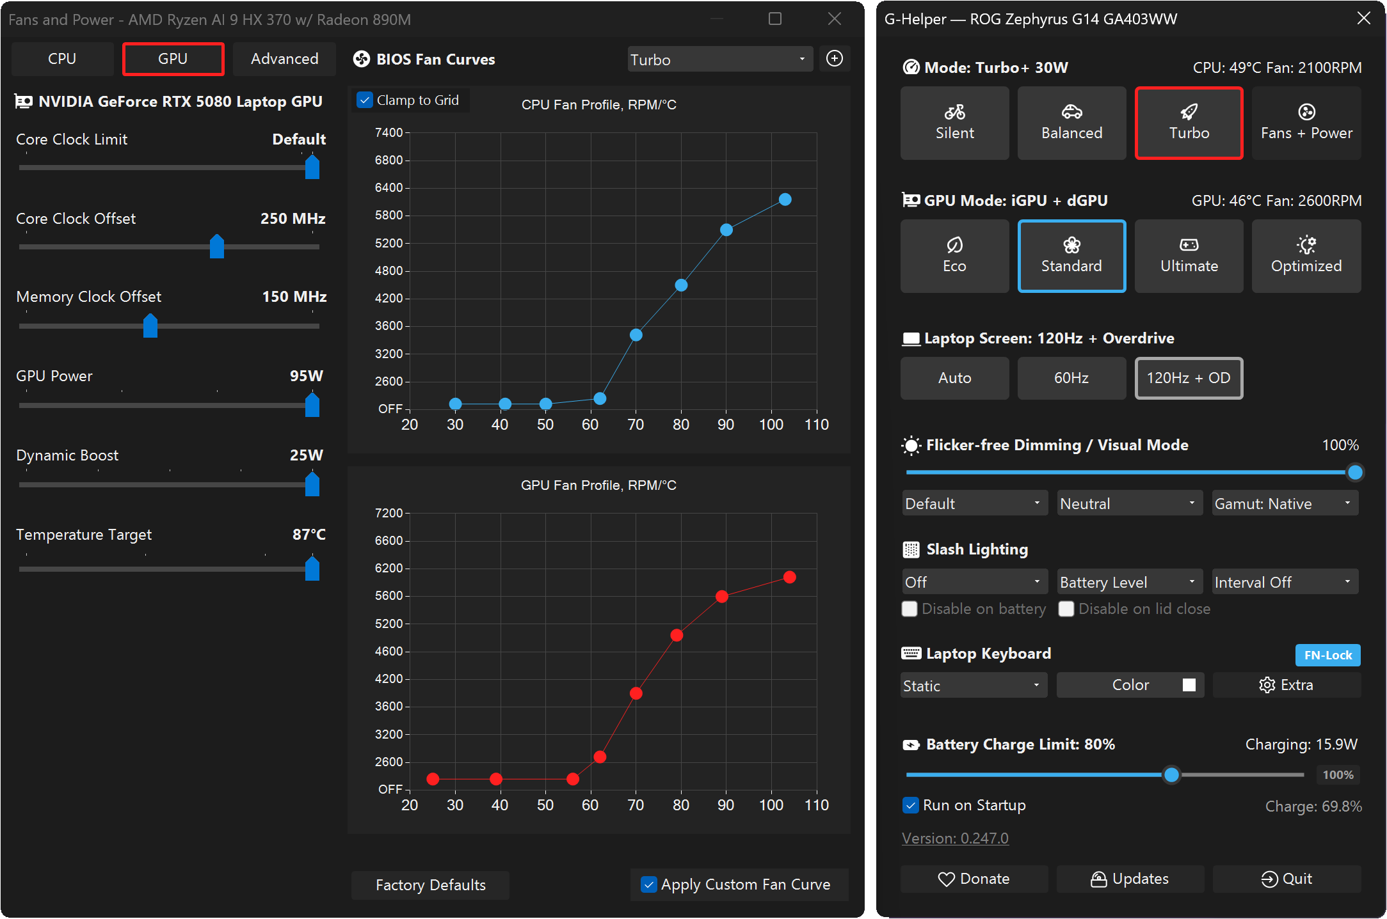The width and height of the screenshot is (1387, 919).
Task: Click the Slash Lighting matrix icon
Action: pos(911,549)
